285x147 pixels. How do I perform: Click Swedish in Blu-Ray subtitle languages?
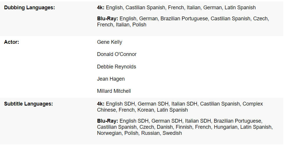(x=172, y=133)
